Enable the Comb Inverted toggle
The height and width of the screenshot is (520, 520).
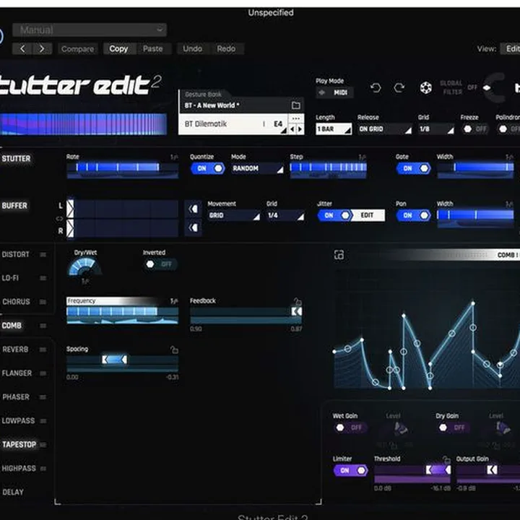click(x=160, y=264)
